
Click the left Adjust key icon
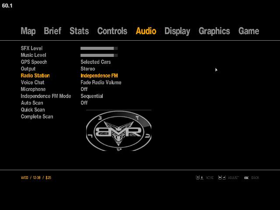pyautogui.click(x=220, y=178)
